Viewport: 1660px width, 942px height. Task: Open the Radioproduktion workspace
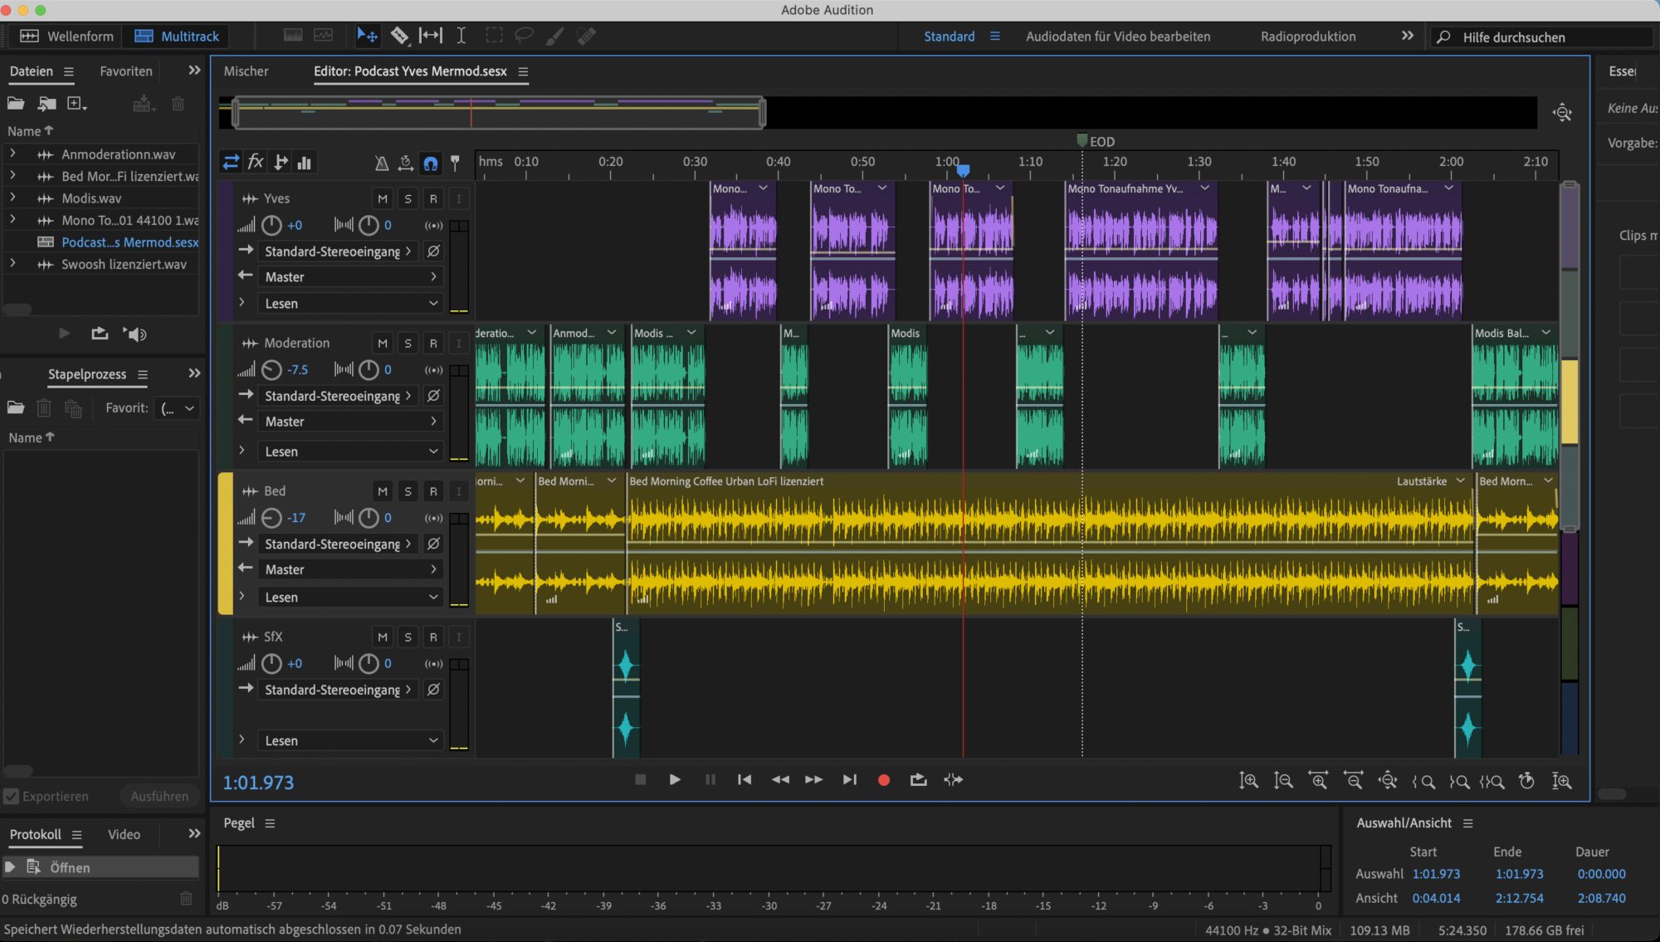1307,37
